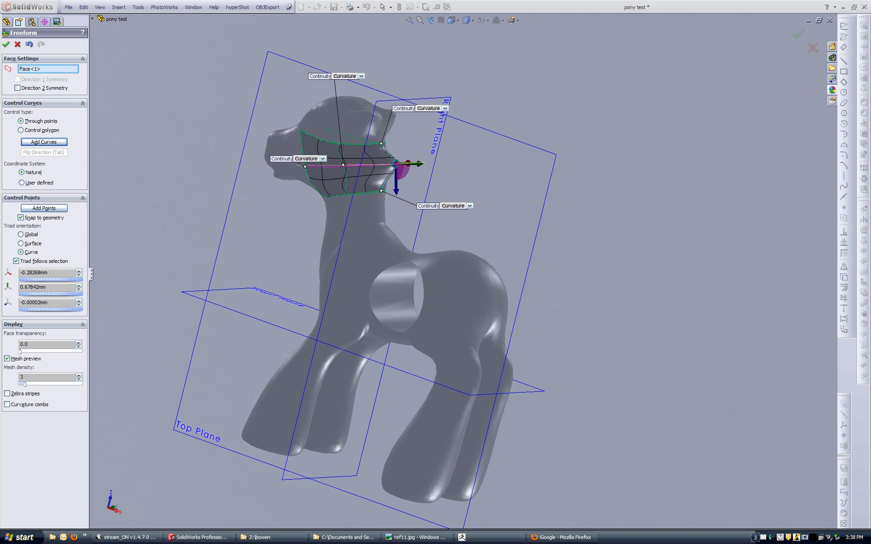Open the DisplayManager render tab
Screen dimensions: 871x544
click(x=57, y=22)
